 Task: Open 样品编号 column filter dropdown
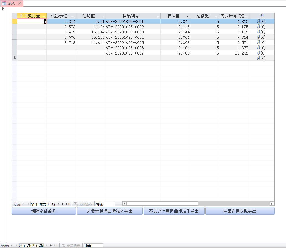[x=158, y=16]
